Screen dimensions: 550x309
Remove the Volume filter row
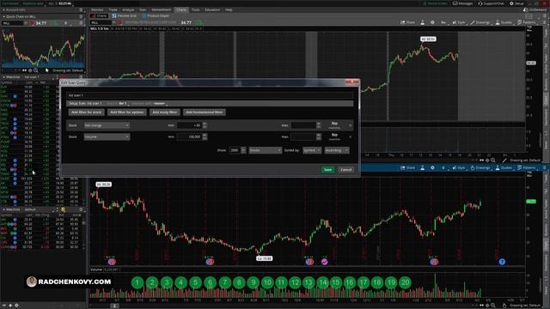(350, 136)
